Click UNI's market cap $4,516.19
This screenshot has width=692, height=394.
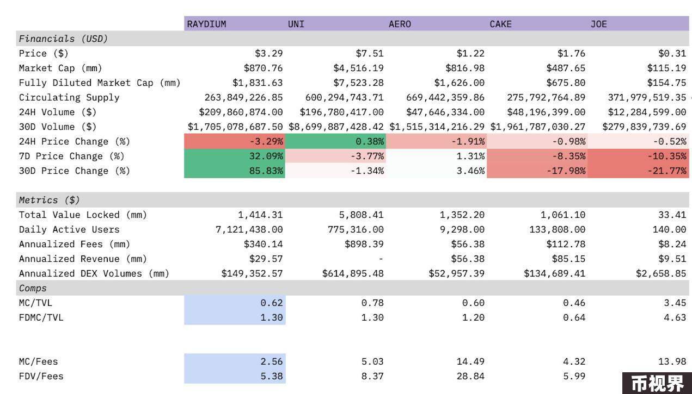tap(359, 68)
